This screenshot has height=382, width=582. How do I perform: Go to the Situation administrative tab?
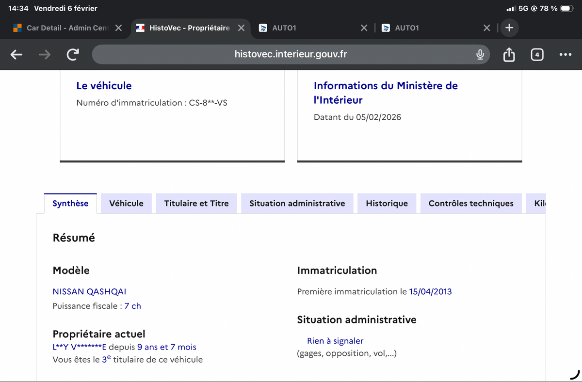[x=297, y=204]
